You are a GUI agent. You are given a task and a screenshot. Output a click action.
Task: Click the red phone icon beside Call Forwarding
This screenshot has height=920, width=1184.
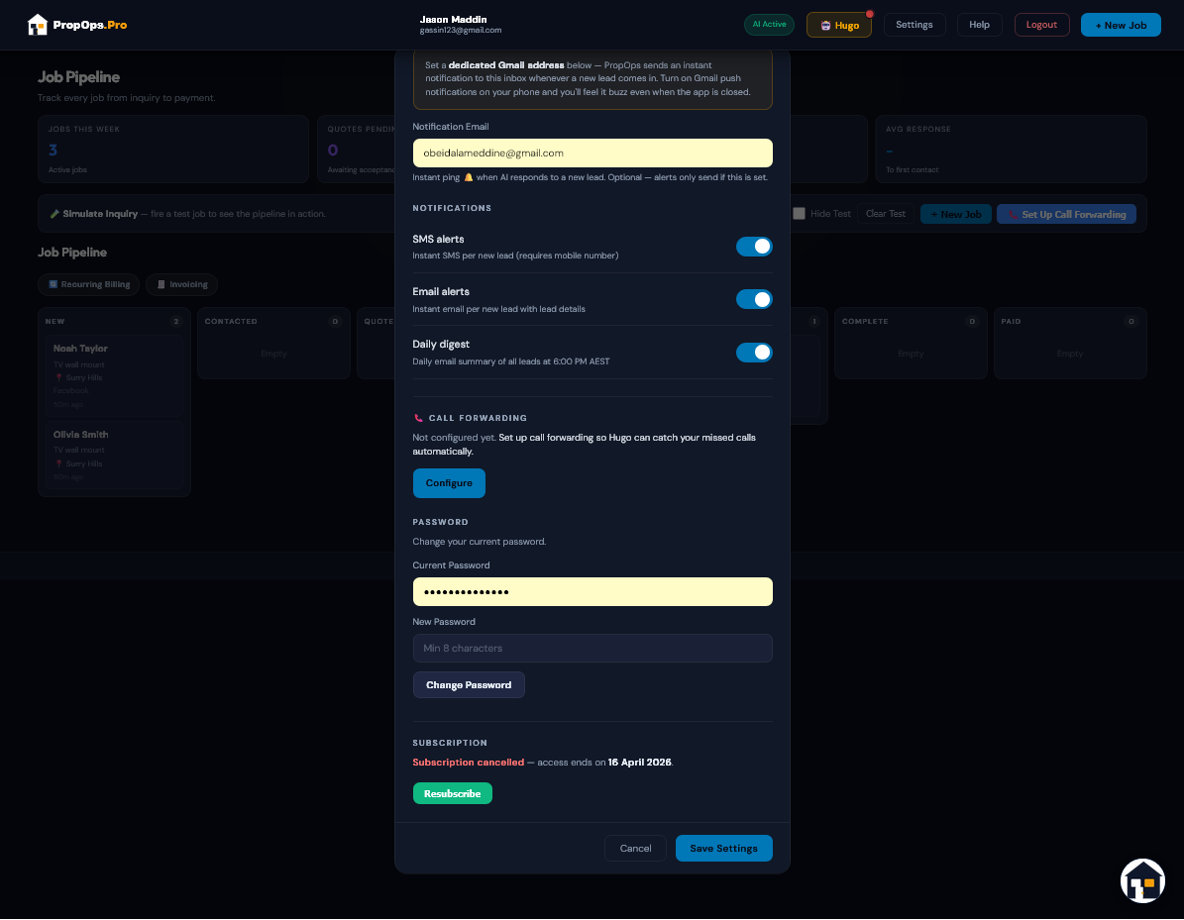418,418
